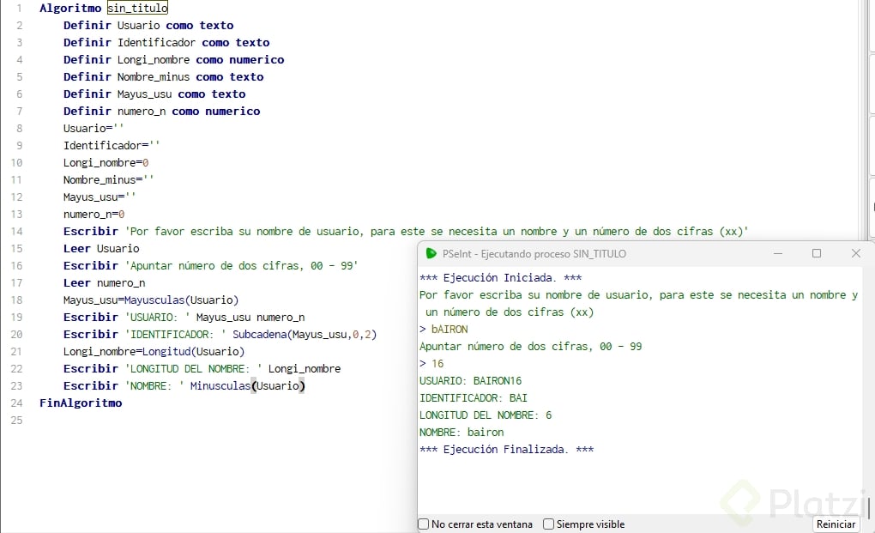Click output line 'LONGITUD DEL NOMBRE: 6'
This screenshot has width=875, height=533.
[486, 415]
